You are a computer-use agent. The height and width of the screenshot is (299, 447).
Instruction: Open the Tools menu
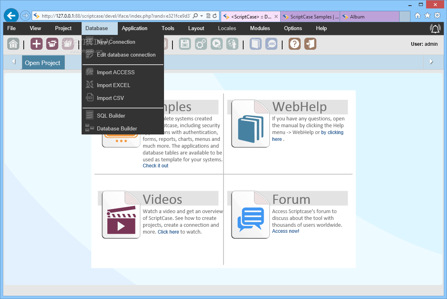point(168,28)
